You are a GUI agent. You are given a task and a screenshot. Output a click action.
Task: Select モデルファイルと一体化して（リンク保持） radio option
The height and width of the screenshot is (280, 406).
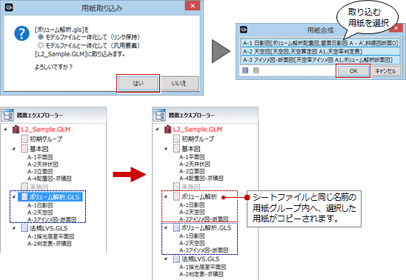[x=41, y=37]
